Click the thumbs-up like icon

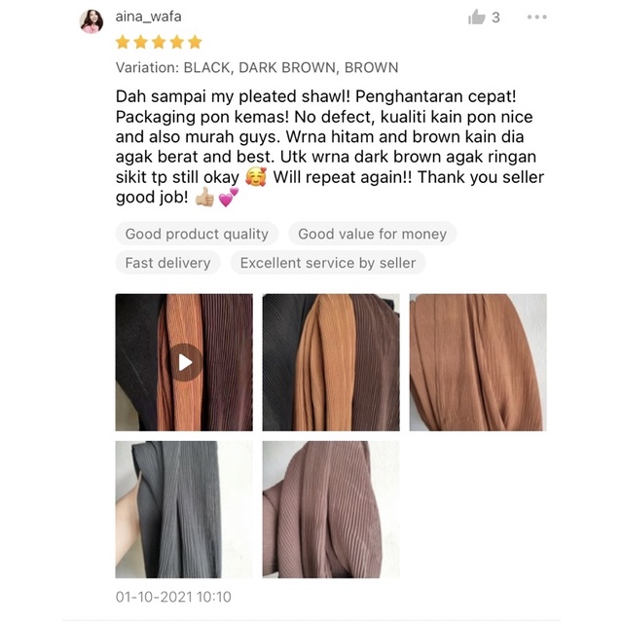pyautogui.click(x=476, y=18)
